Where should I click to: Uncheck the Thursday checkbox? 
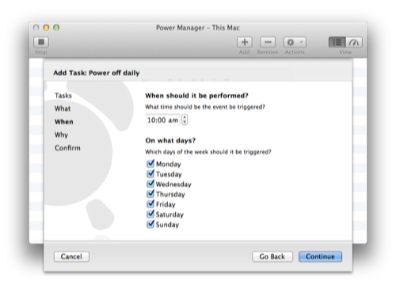pos(150,194)
